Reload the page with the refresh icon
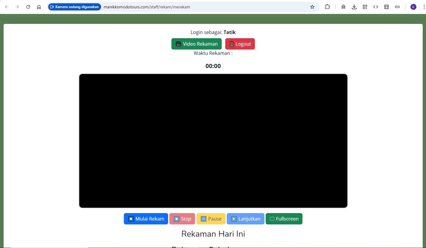Image resolution: width=426 pixels, height=248 pixels. (x=28, y=7)
